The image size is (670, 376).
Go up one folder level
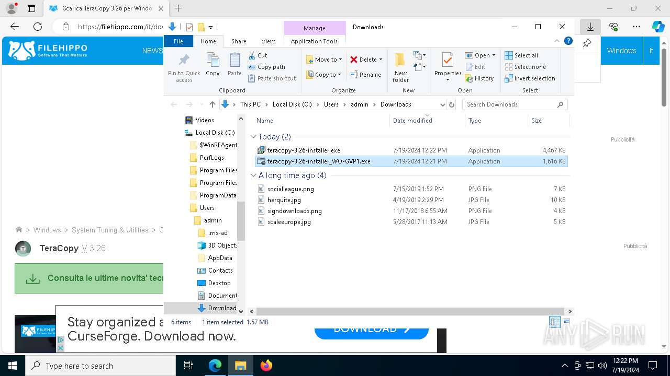coord(212,104)
